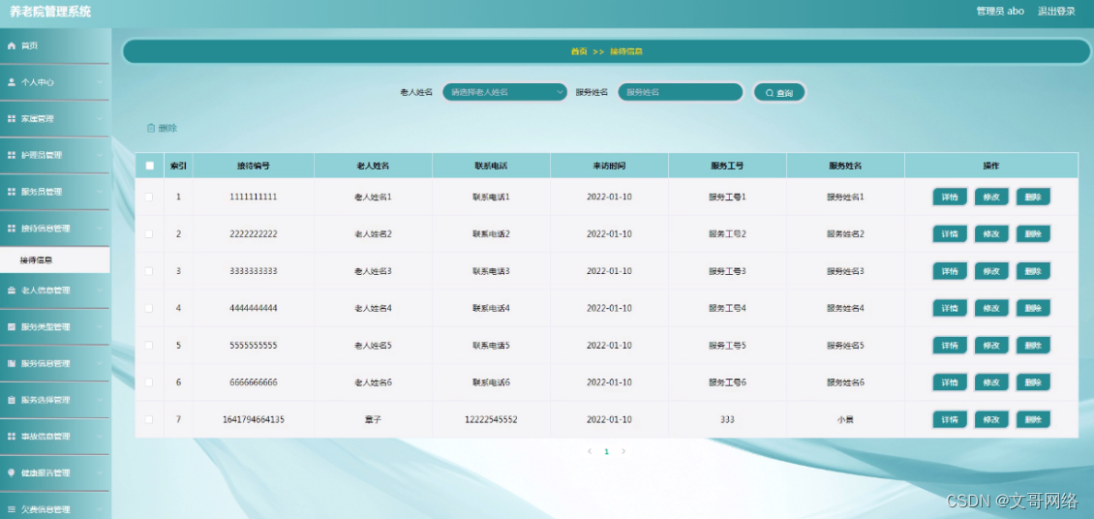
Task: Click the 接待编号 column header
Action: 254,166
